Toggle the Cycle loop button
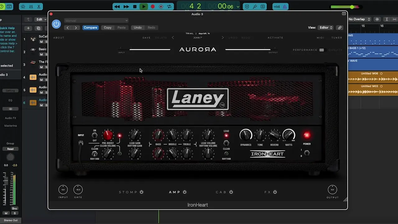Screen dimensions: 398x224 coord(169,7)
